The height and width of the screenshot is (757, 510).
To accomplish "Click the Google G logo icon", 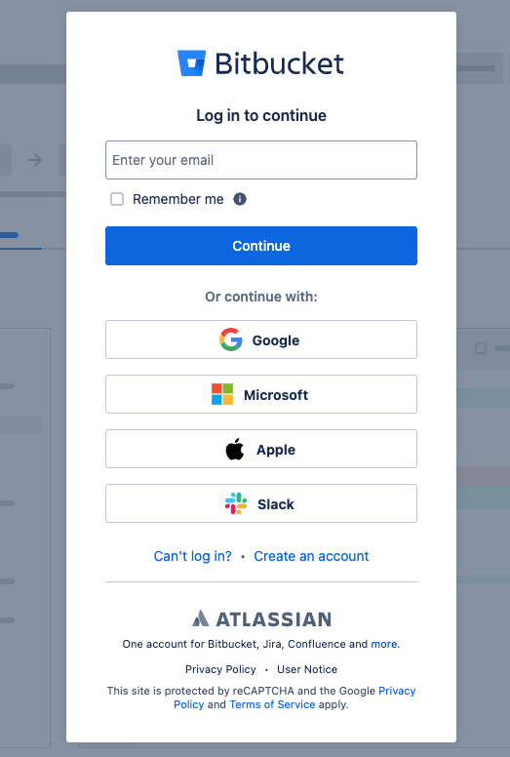I will 231,339.
